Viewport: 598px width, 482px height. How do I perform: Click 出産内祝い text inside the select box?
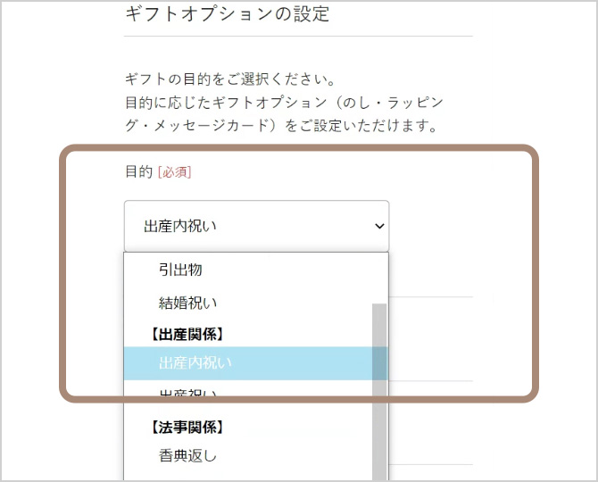tap(180, 226)
